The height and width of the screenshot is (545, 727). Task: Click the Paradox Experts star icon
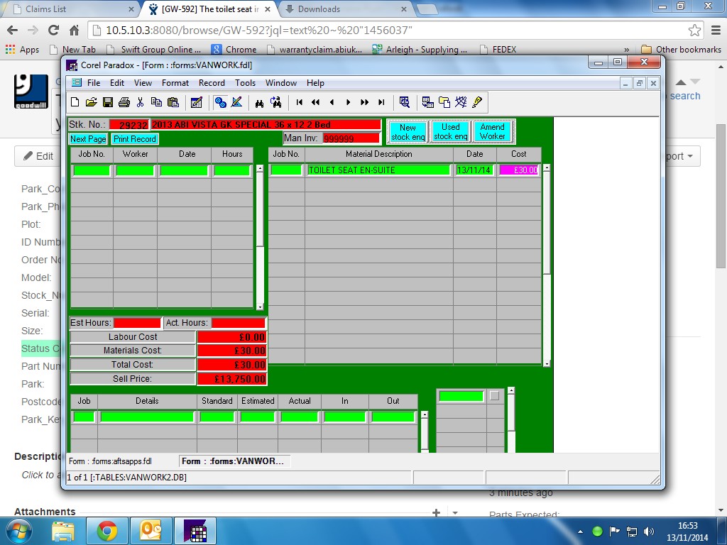461,102
